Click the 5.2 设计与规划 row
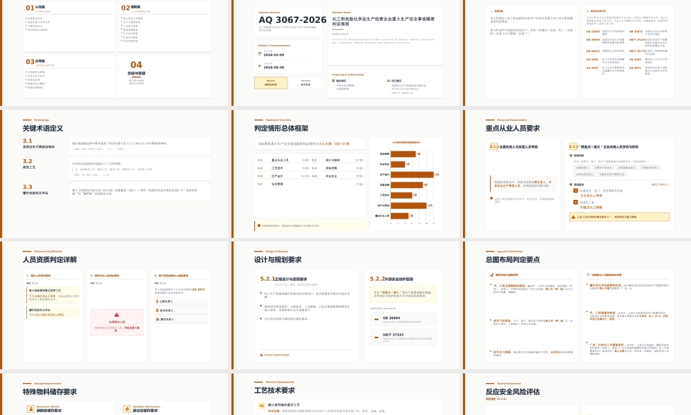Viewport: 691px width, 415px height. tap(338, 160)
